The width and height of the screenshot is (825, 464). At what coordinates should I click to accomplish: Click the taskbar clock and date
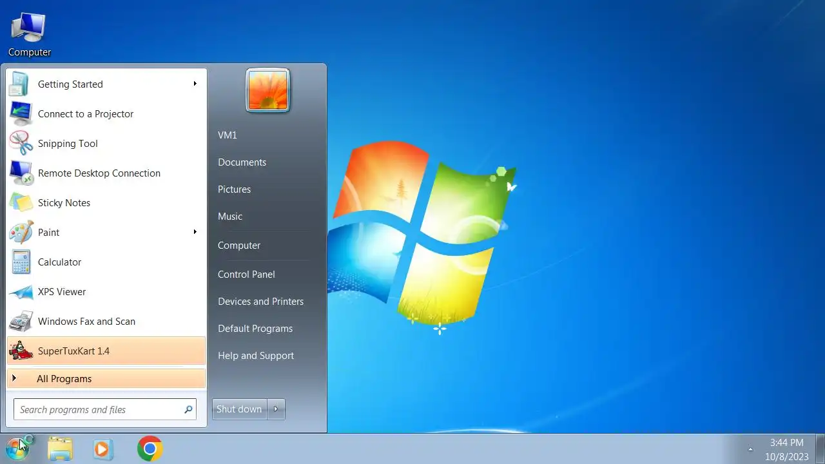click(787, 449)
